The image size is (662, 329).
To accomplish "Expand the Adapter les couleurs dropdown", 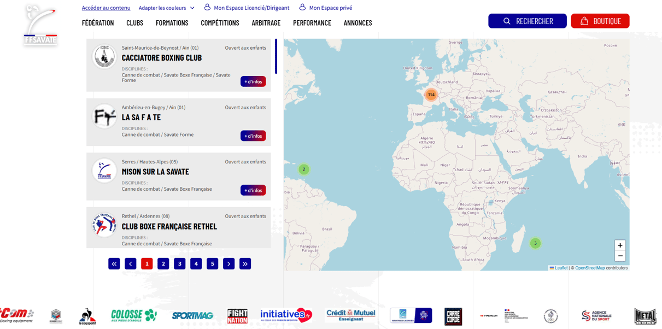I will click(166, 8).
